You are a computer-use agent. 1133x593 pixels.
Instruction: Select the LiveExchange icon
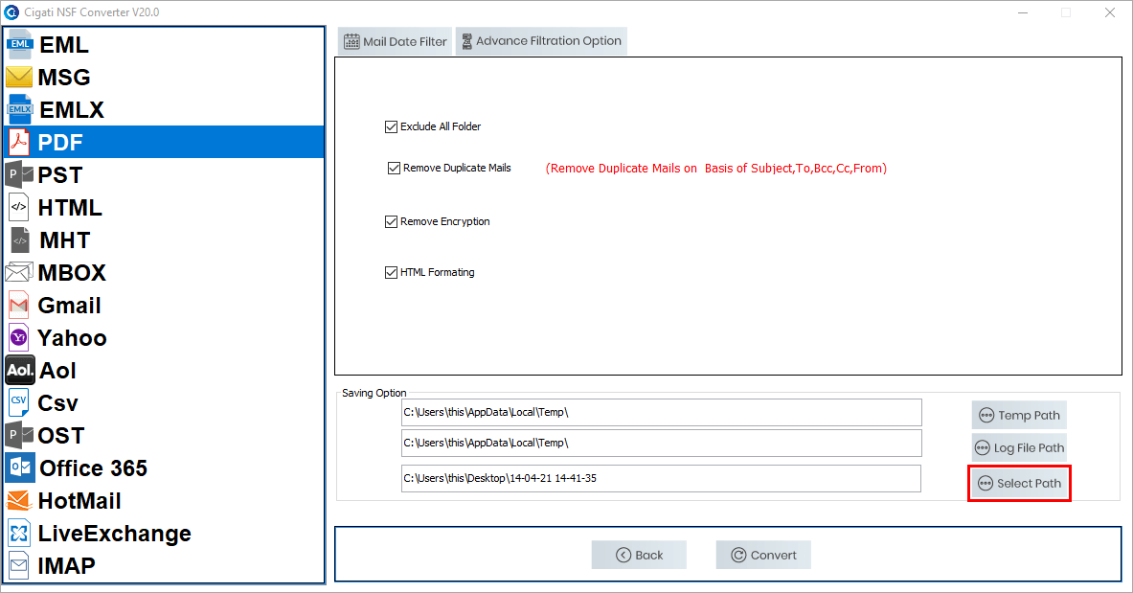click(19, 533)
